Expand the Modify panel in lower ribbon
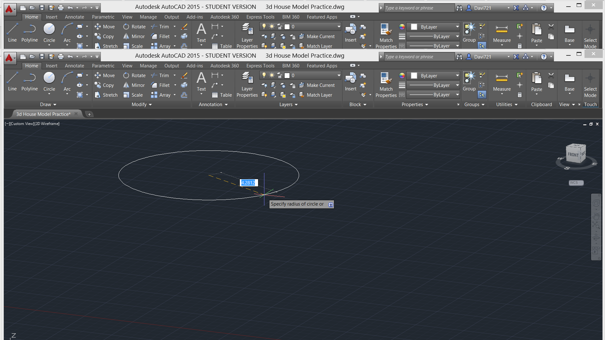Viewport: 605px width, 340px height. [x=141, y=105]
